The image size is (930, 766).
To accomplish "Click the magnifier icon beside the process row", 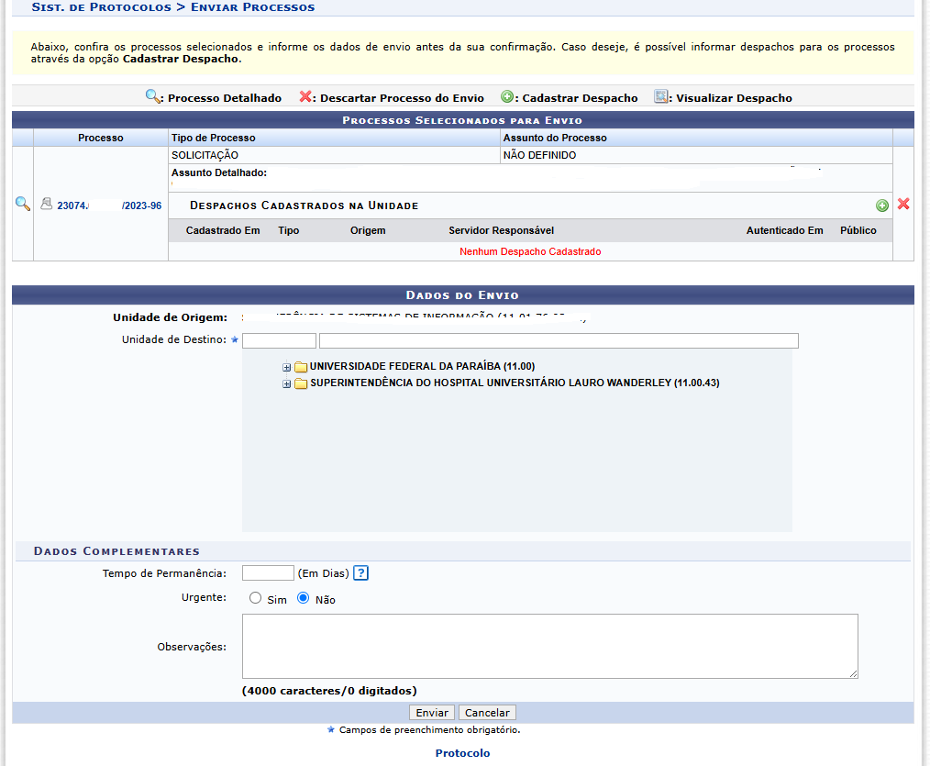I will (x=23, y=205).
